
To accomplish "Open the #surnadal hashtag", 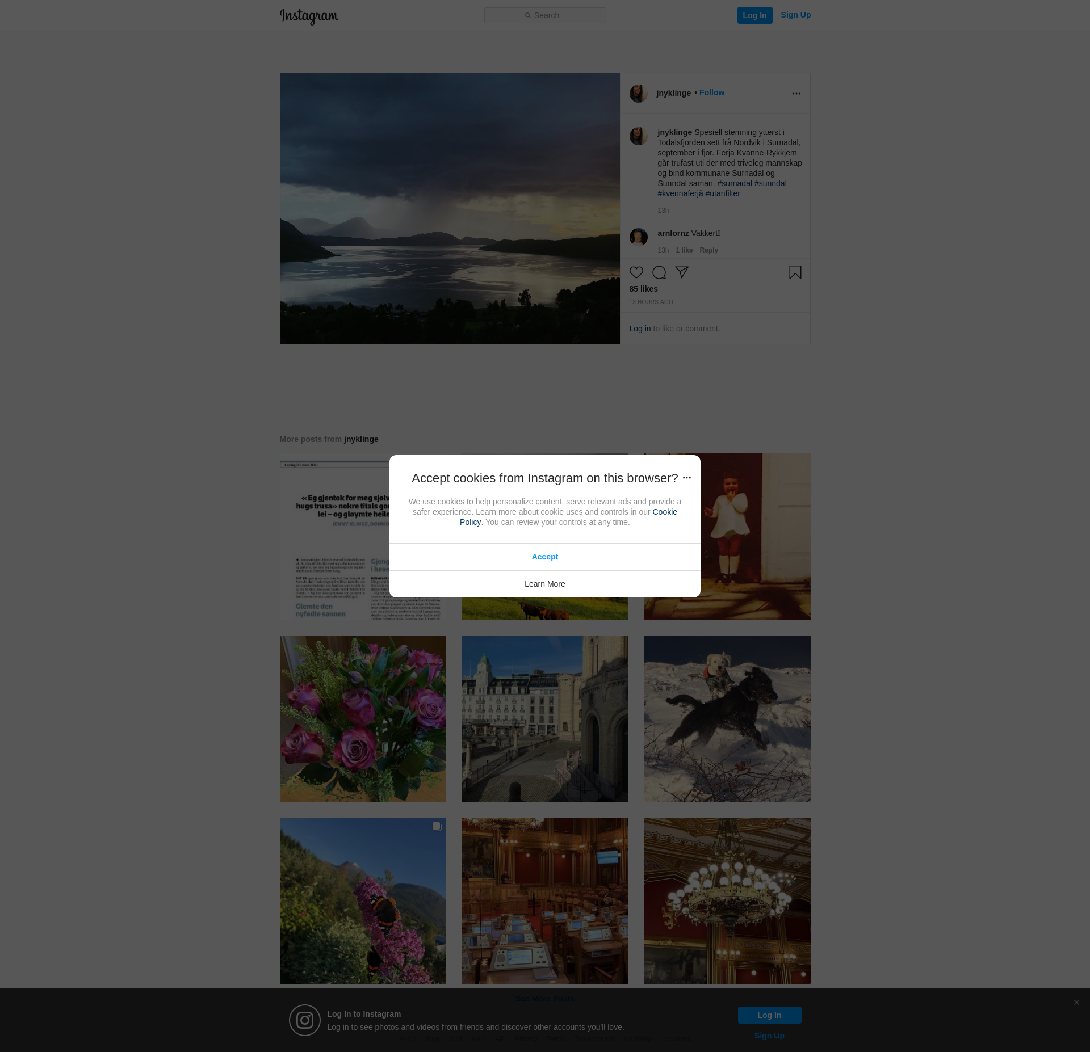I will click(734, 183).
